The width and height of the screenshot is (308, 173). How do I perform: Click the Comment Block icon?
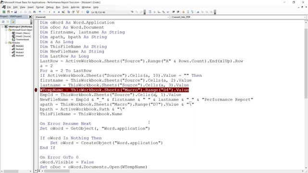click(188, 12)
